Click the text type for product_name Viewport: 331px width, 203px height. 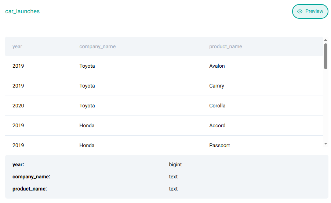tap(173, 189)
